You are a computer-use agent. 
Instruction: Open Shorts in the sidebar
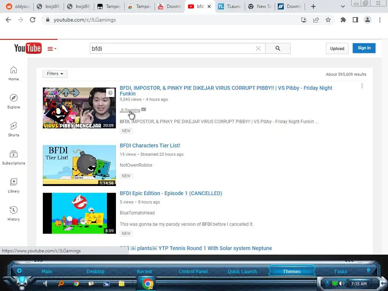[14, 130]
